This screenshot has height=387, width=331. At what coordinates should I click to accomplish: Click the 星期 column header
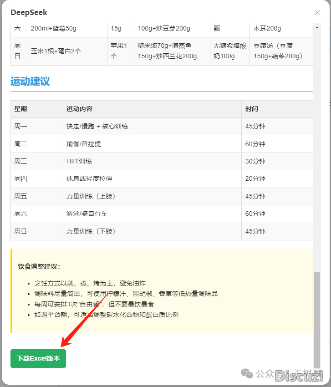(x=37, y=109)
